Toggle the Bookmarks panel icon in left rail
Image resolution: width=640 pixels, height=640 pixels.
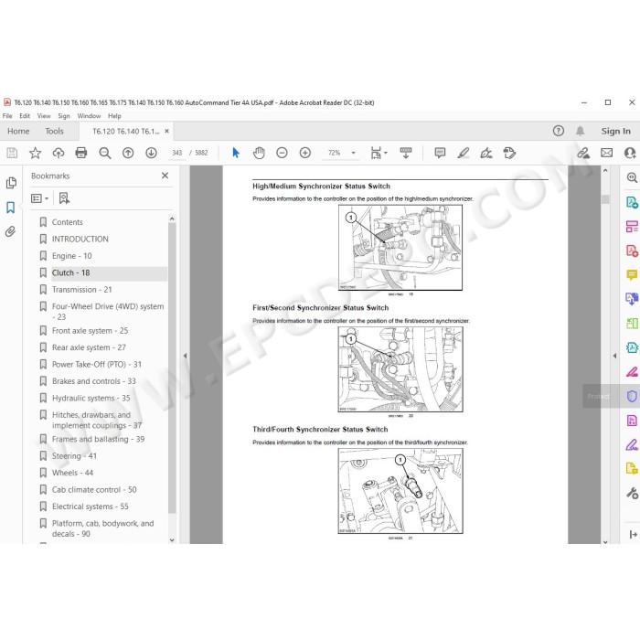point(11,208)
